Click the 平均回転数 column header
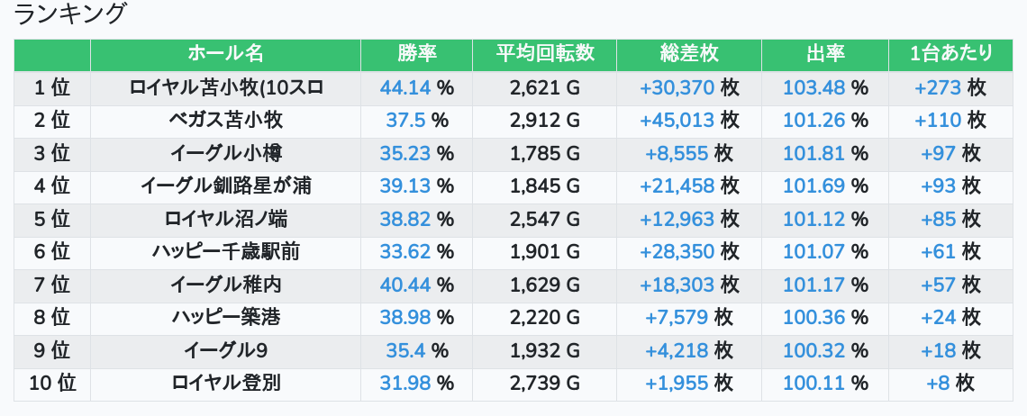 click(544, 54)
